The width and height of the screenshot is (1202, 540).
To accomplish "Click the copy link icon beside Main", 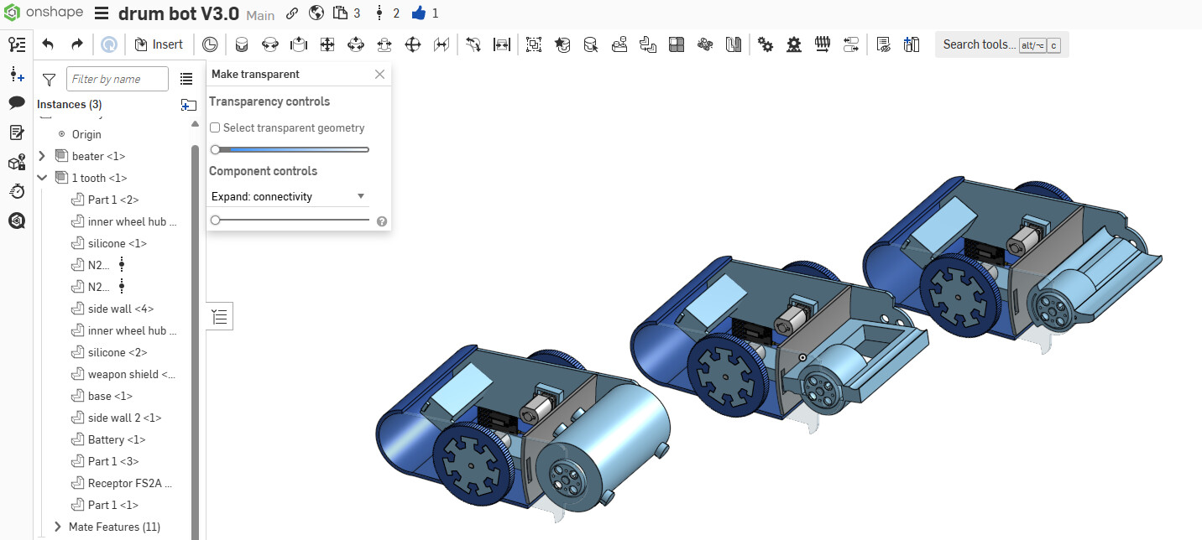I will point(292,13).
